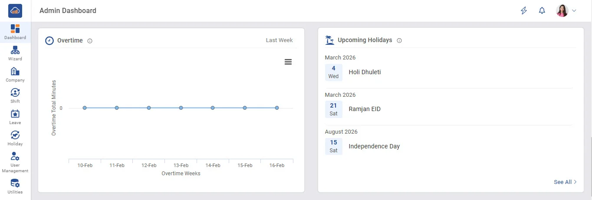Click the 13-Feb data point on chart

[181, 108]
